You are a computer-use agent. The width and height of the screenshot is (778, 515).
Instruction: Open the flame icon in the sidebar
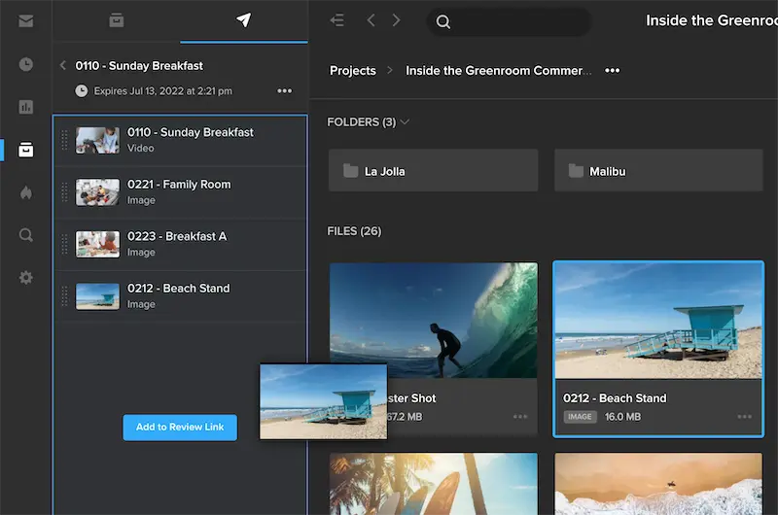coord(26,191)
